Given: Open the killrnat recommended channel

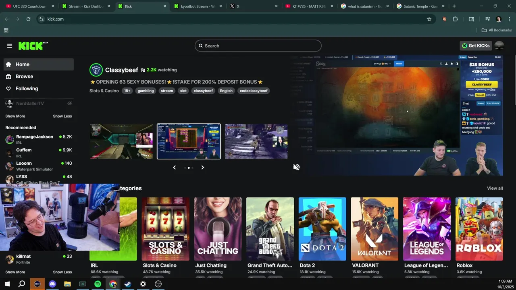Looking at the screenshot, I should coord(39,259).
